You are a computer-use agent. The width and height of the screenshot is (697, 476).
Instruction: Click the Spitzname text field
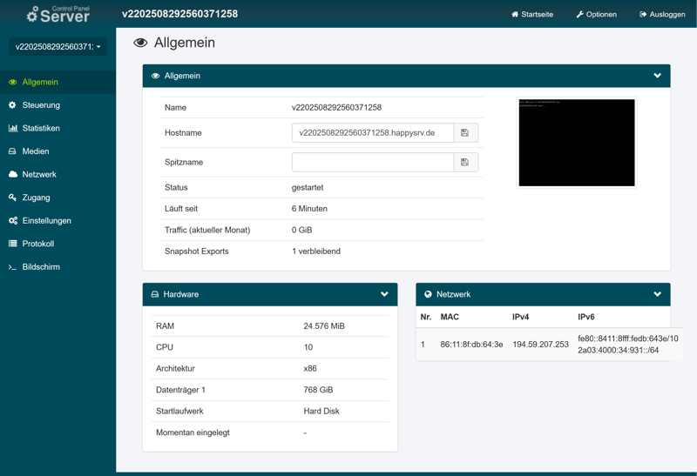coord(372,163)
